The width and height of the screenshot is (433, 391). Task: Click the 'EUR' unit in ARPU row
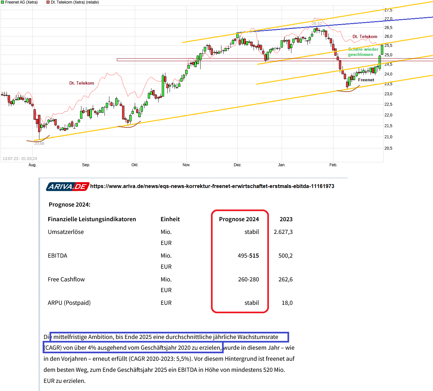coord(166,303)
